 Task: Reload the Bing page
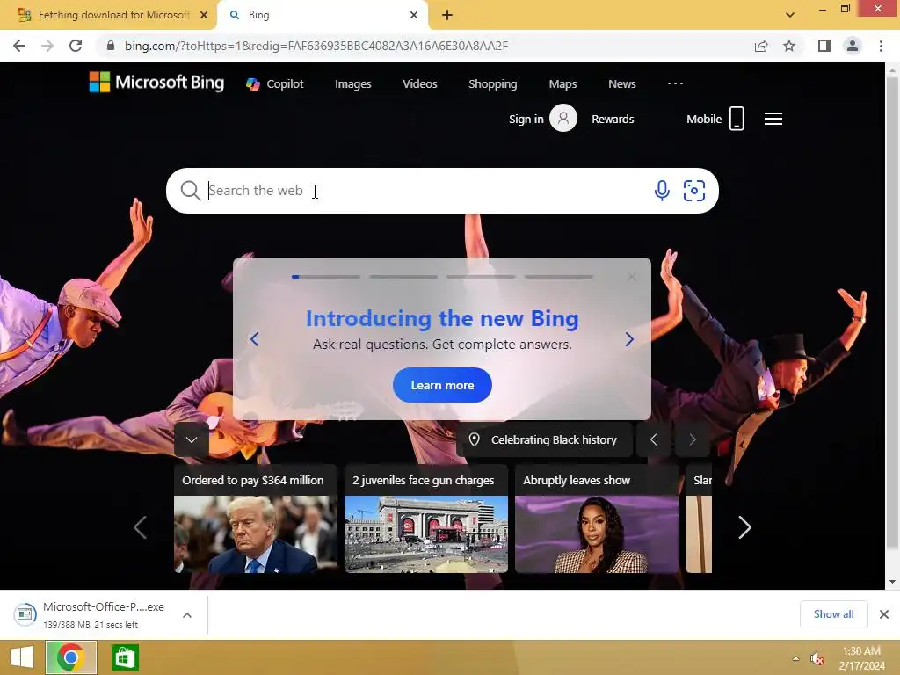coord(76,46)
